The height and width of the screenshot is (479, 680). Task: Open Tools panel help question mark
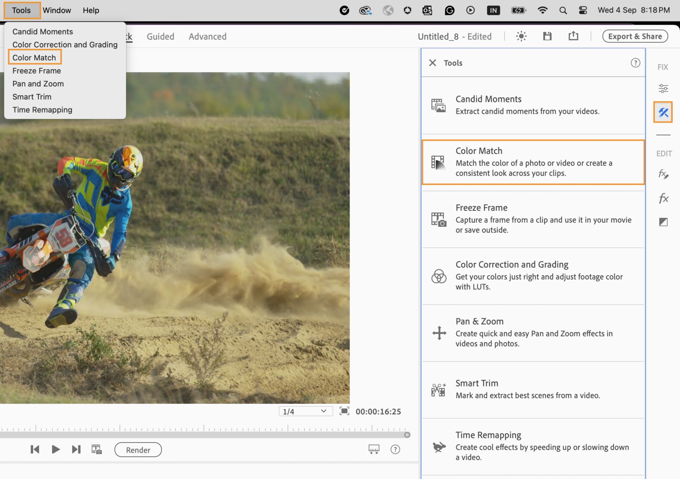tap(635, 63)
